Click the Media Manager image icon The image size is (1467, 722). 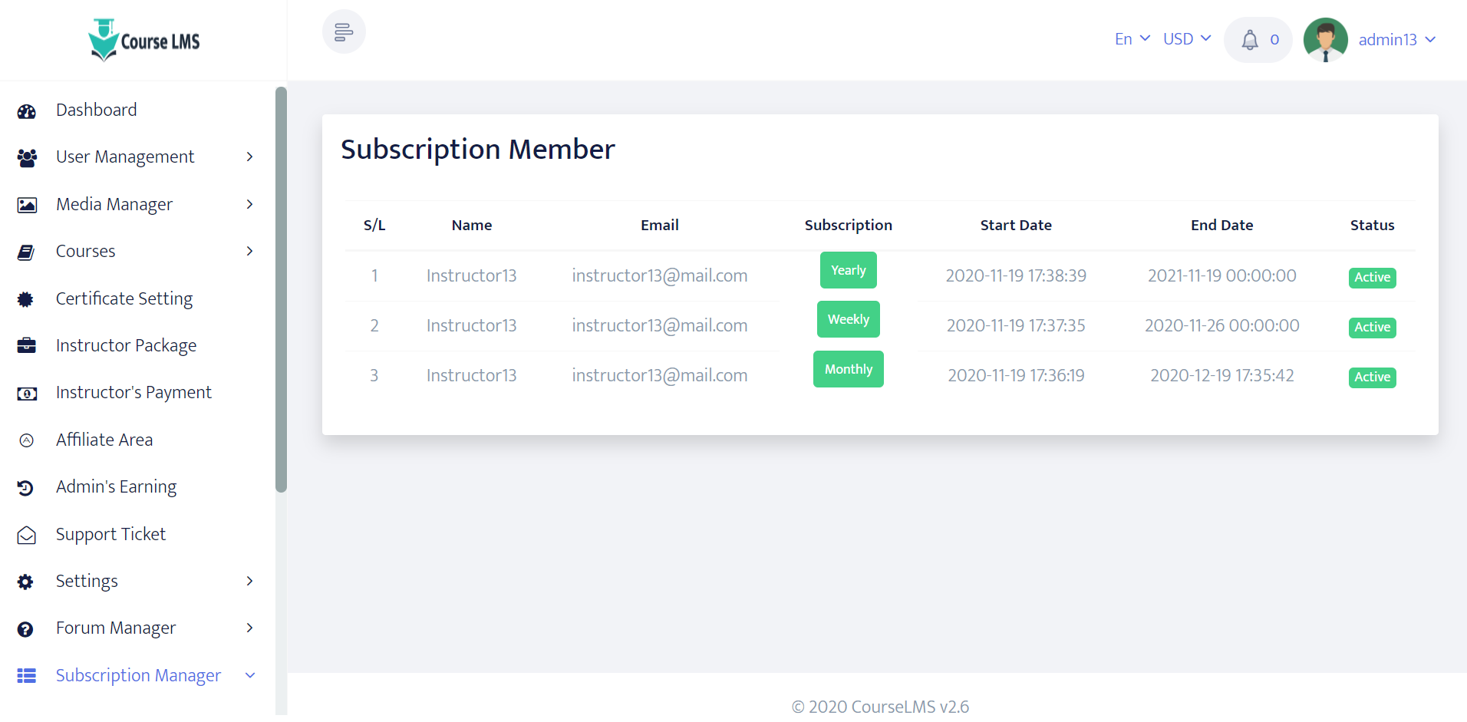pyautogui.click(x=27, y=205)
